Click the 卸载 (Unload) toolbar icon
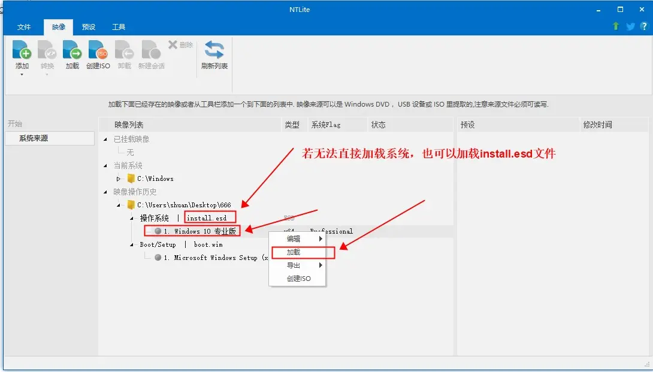 pos(124,50)
